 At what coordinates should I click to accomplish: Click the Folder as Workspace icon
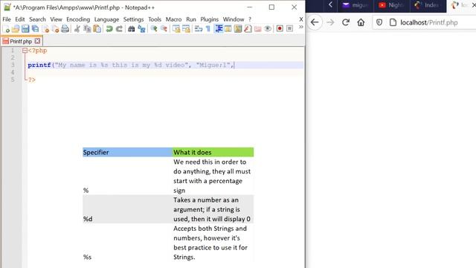point(258,29)
